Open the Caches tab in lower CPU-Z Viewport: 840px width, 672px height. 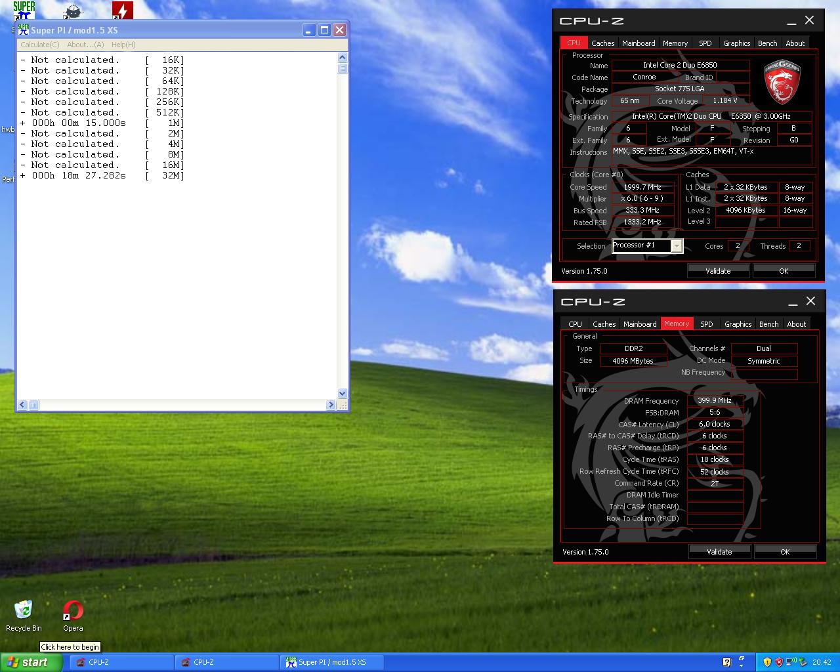tap(604, 324)
